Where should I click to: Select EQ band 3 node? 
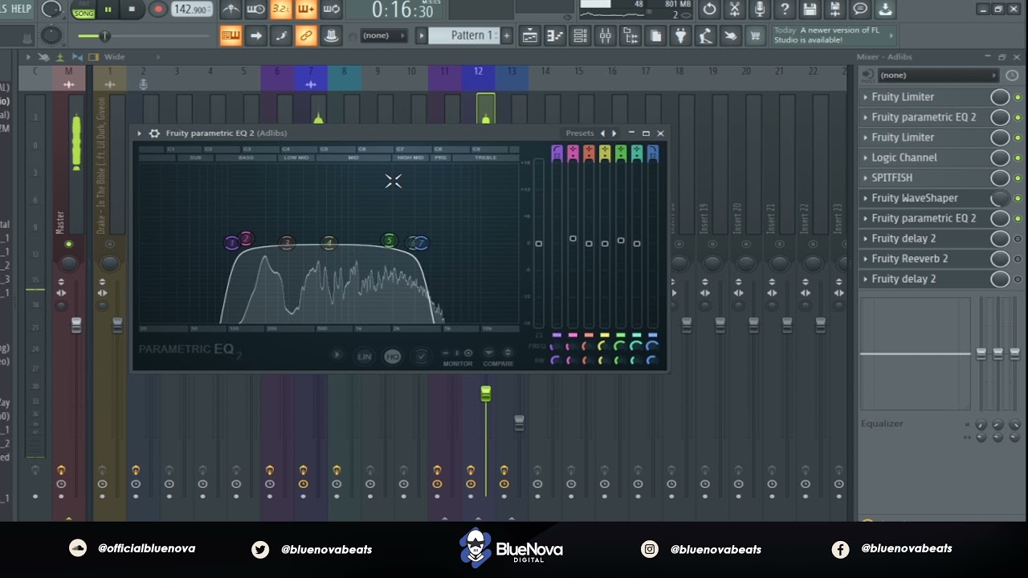[x=288, y=242]
